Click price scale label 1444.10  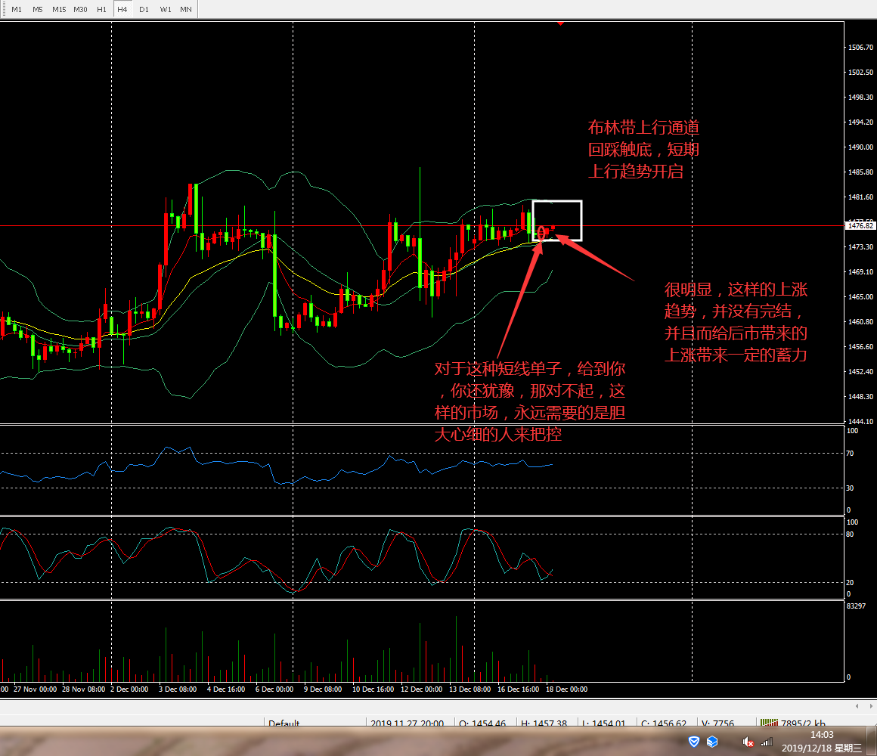click(x=861, y=421)
